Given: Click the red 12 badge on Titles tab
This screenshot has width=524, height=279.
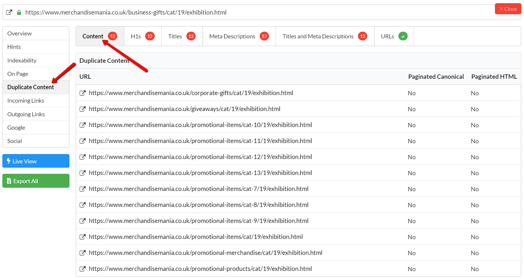Looking at the screenshot, I should pyautogui.click(x=191, y=36).
